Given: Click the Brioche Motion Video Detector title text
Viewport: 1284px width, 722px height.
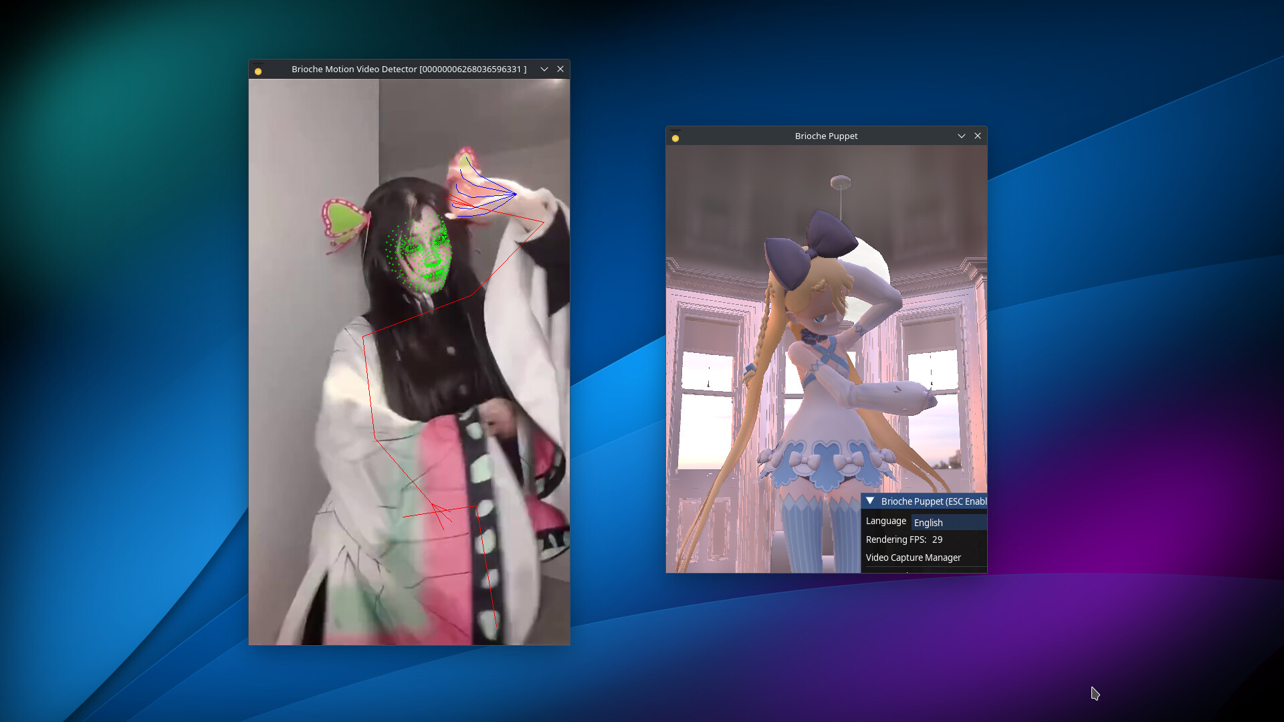Looking at the screenshot, I should click(x=409, y=69).
